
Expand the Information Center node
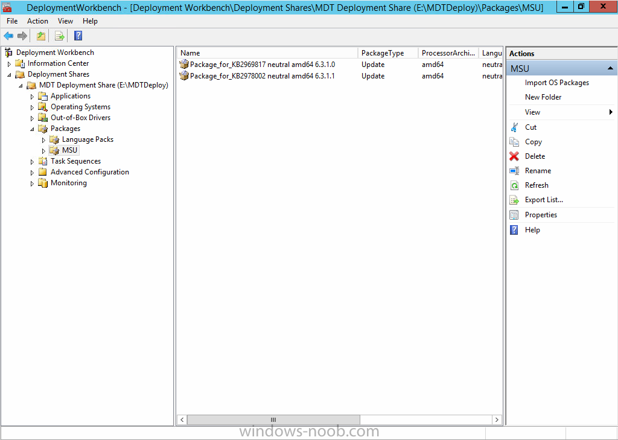pos(9,64)
